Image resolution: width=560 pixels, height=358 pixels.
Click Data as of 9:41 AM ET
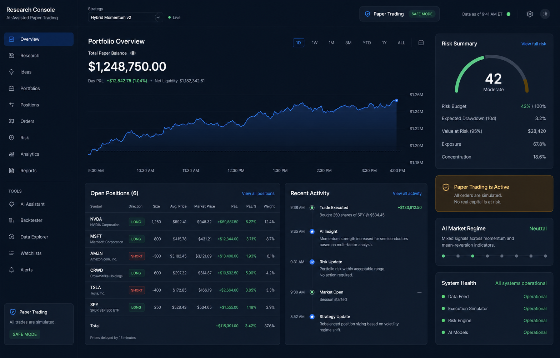[x=482, y=14]
